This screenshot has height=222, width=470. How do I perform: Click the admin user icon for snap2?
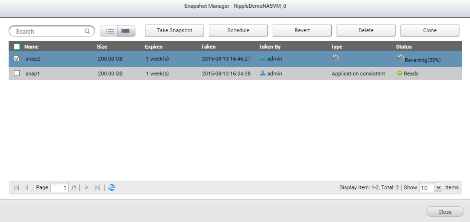pos(263,59)
